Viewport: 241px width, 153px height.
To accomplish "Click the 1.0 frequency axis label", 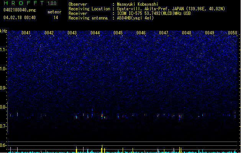I will pyautogui.click(x=3, y=69).
